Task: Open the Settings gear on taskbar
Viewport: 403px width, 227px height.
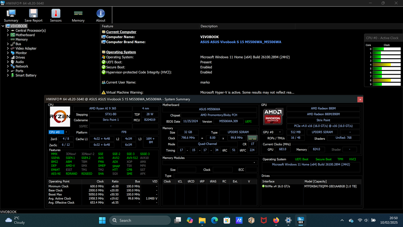Action: point(288,220)
